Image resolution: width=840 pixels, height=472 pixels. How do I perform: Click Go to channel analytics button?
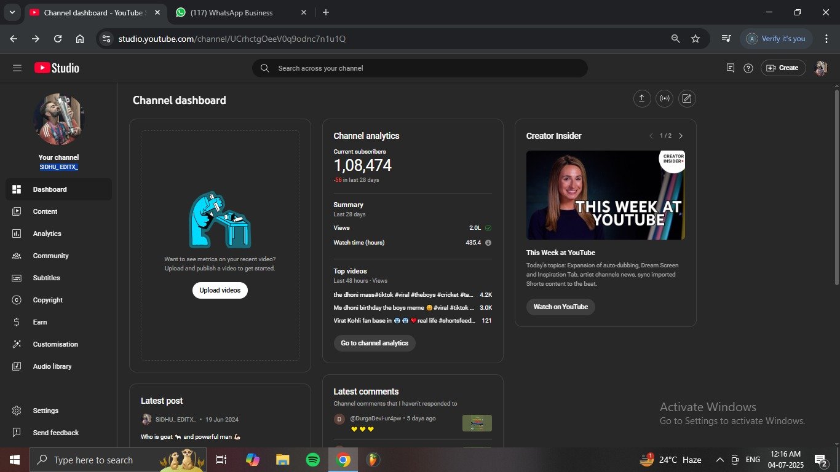(x=374, y=343)
